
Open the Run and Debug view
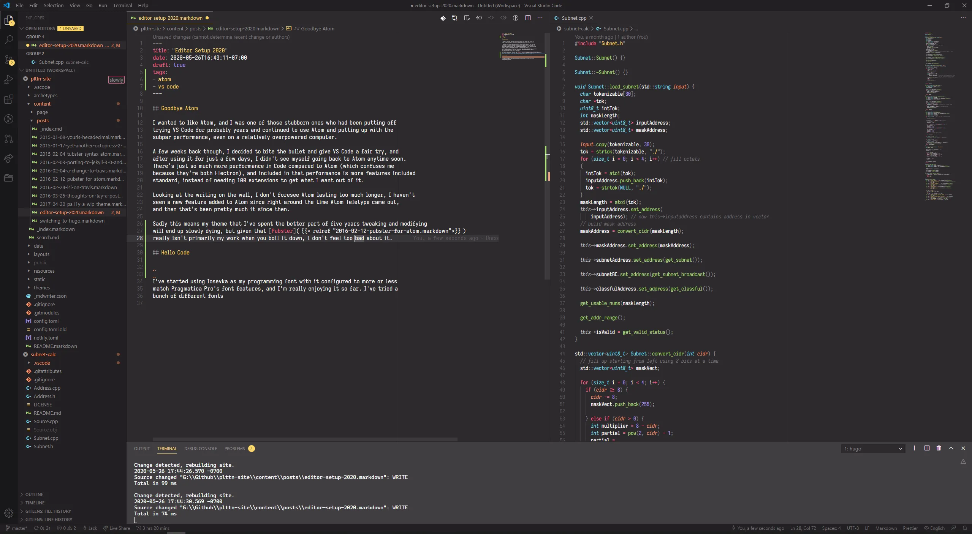[x=9, y=79]
